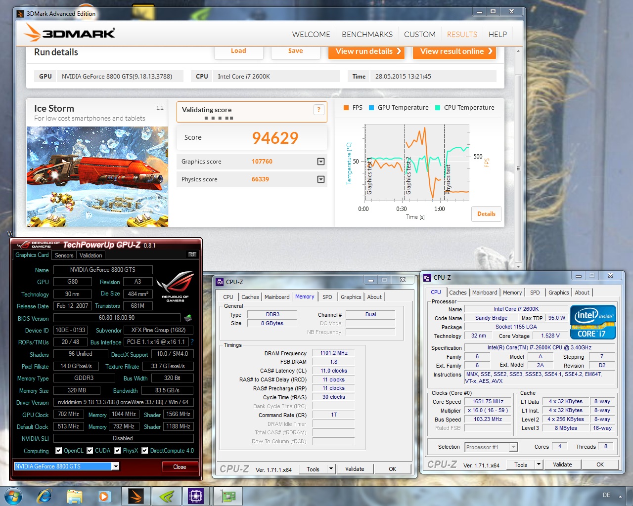Click the Save button in 3DMark
This screenshot has height=506, width=633.
[x=296, y=51]
